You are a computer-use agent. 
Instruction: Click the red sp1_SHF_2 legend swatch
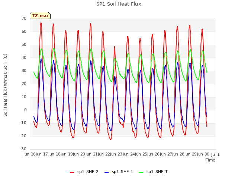coord(72,172)
